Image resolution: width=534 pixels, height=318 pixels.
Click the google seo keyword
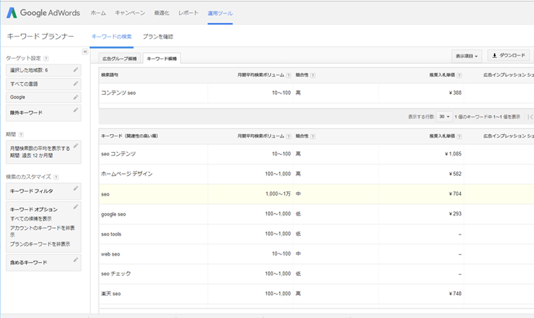113,214
